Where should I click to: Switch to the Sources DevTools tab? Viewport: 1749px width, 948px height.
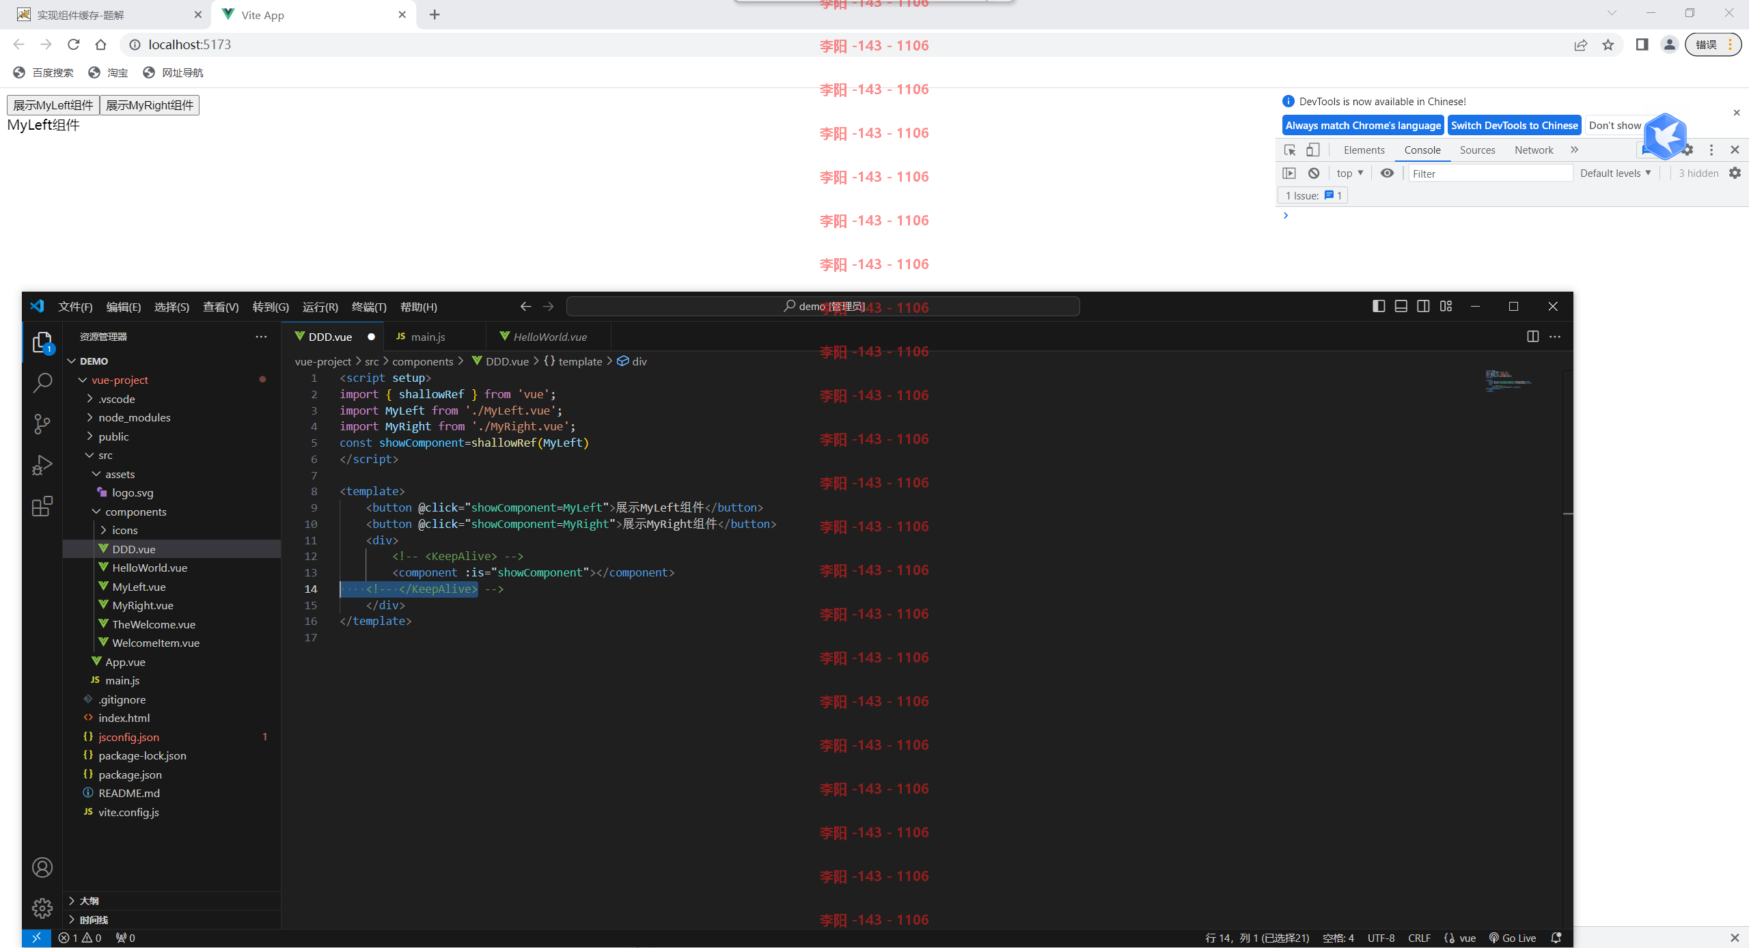pos(1477,150)
